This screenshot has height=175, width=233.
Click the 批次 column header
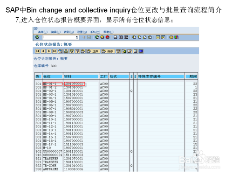pos(119,77)
